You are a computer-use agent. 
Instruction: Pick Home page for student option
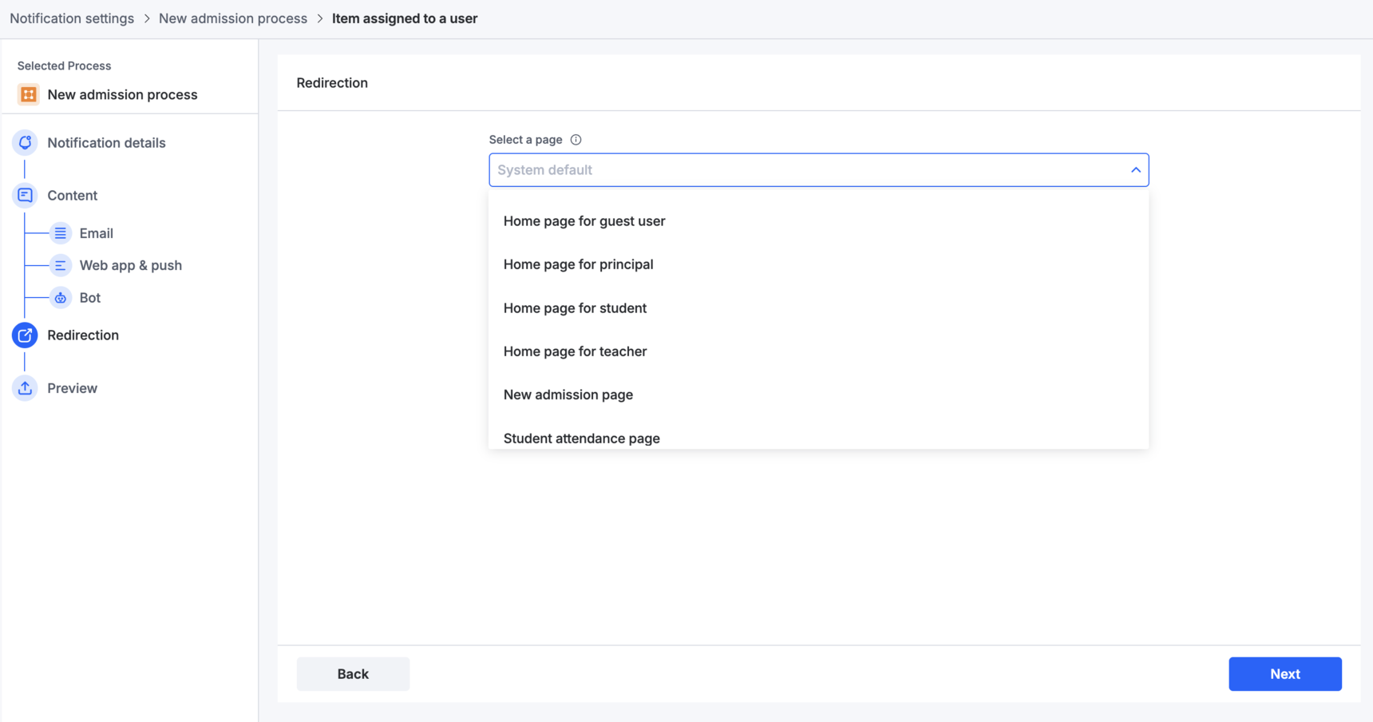(x=575, y=308)
